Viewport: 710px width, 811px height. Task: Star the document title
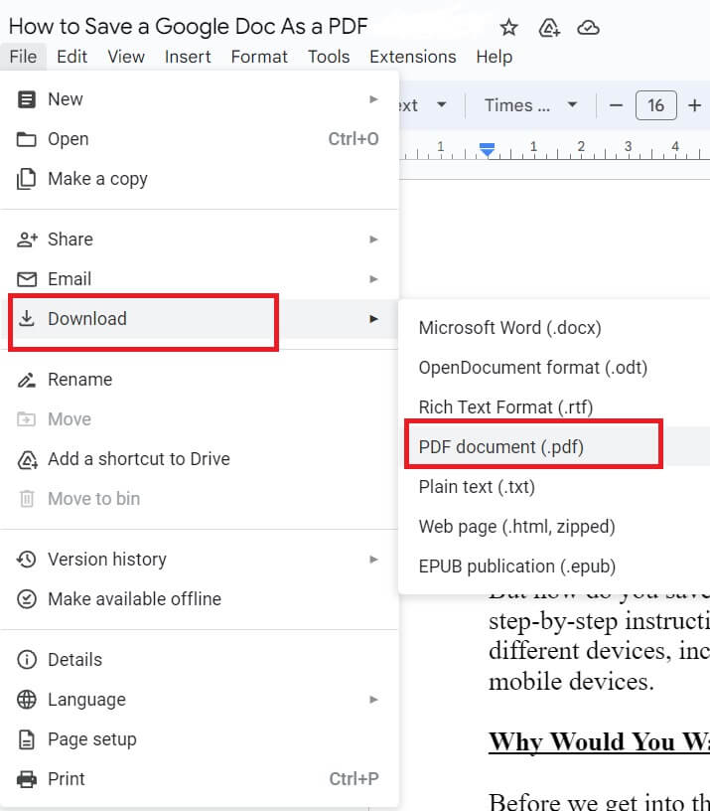click(x=508, y=27)
